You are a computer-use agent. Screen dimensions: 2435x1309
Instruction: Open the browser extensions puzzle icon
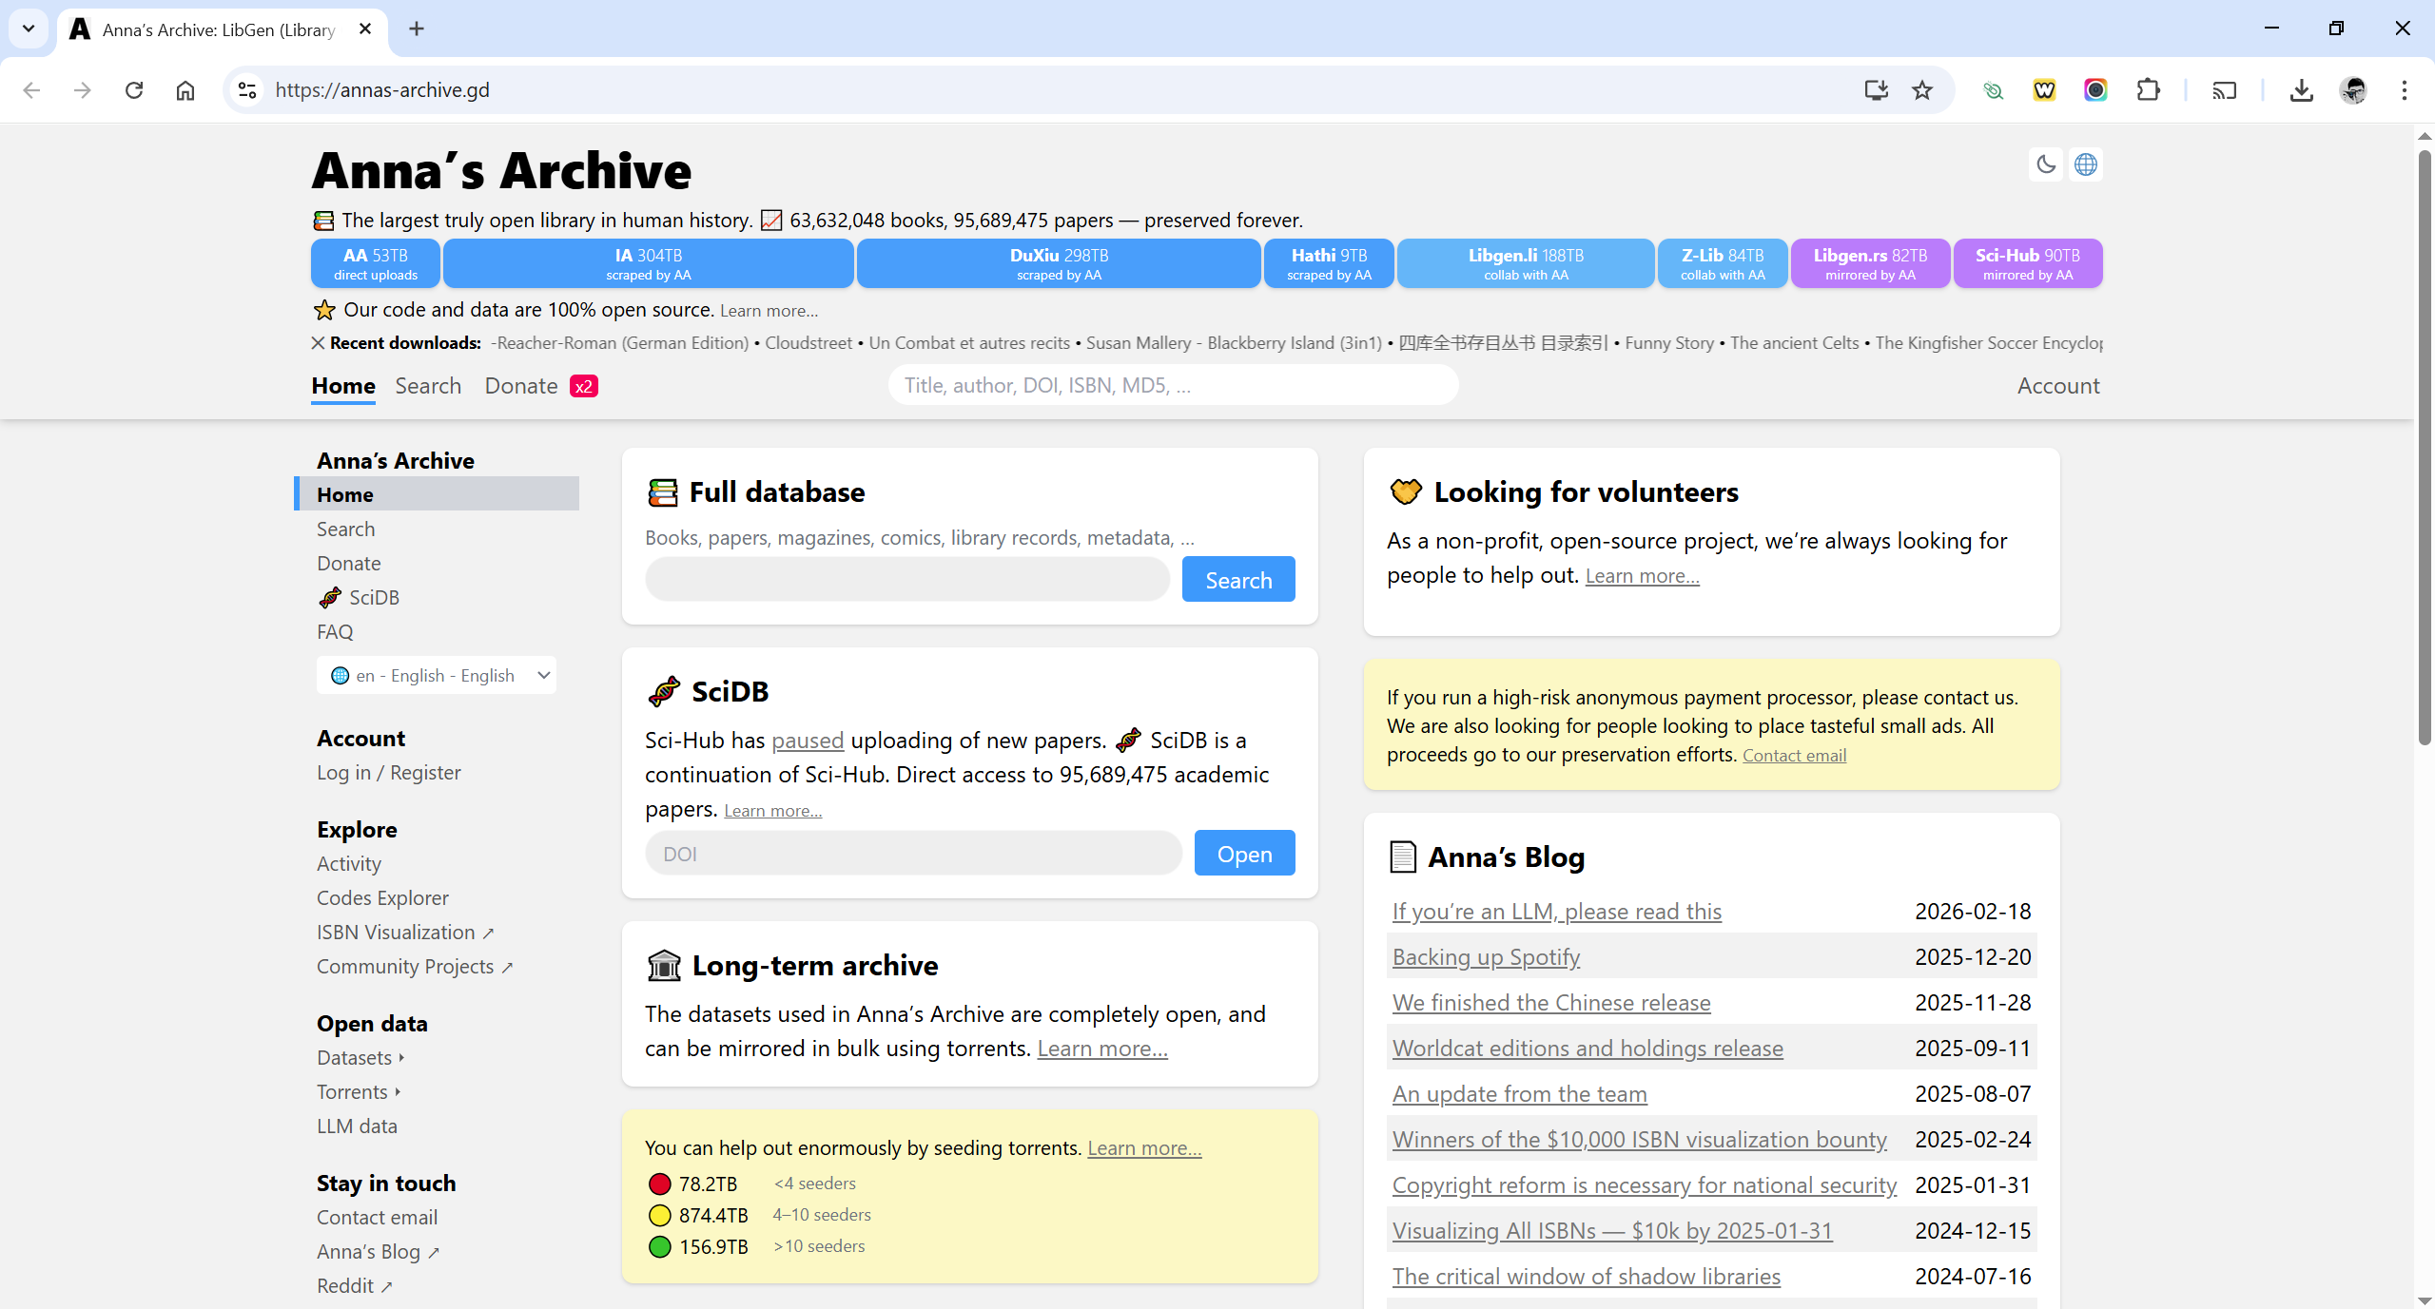2148,90
